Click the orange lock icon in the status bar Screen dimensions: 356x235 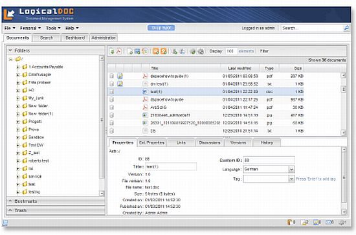(290, 222)
